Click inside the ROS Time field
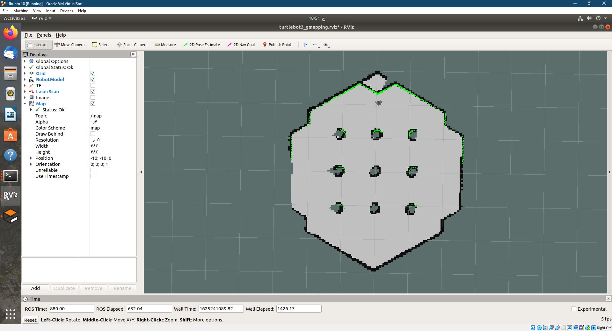The image size is (612, 331). [71, 308]
